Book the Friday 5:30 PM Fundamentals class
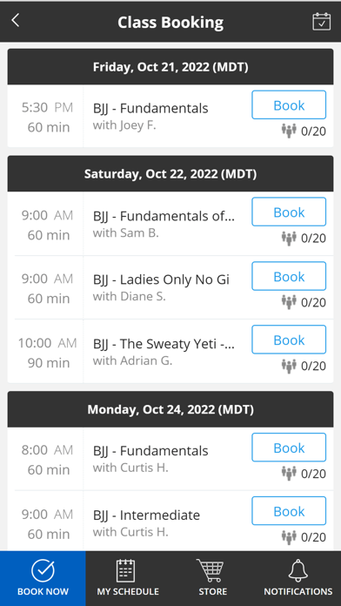The width and height of the screenshot is (341, 606). 289,104
